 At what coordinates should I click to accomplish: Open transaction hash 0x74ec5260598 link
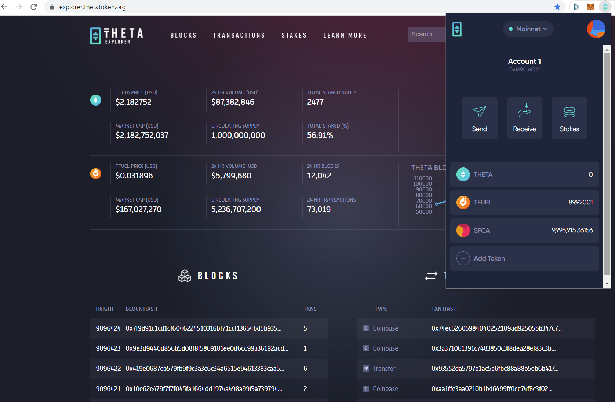click(496, 328)
